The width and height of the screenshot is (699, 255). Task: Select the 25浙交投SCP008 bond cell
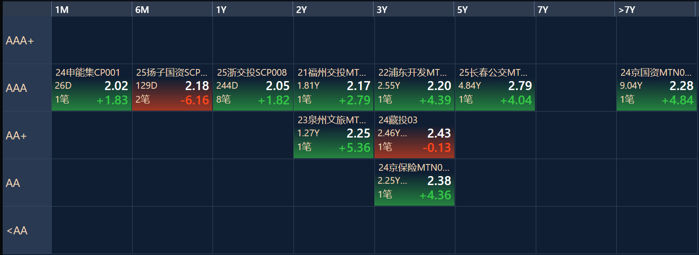click(253, 88)
